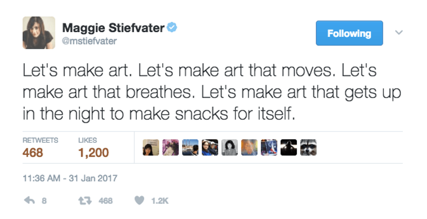Open the Maggie Stiefvater profile name link

click(x=113, y=28)
